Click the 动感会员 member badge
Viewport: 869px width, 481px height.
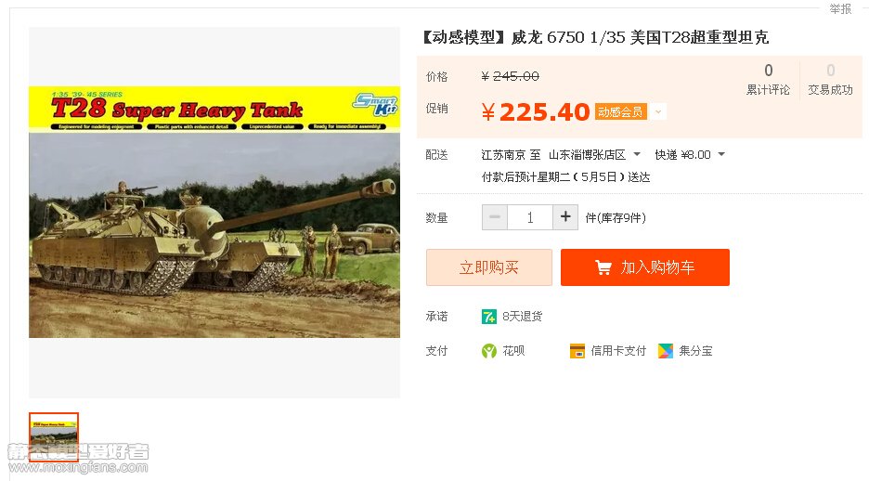click(620, 112)
